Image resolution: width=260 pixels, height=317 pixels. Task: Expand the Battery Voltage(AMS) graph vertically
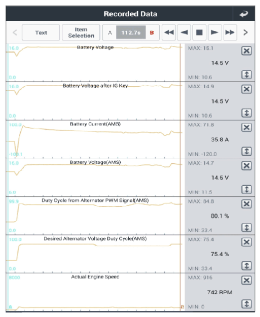247,189
